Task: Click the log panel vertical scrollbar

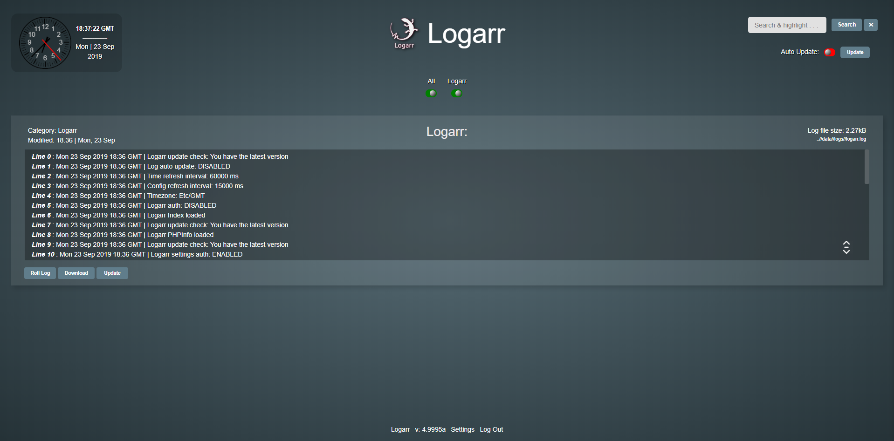Action: [866, 167]
